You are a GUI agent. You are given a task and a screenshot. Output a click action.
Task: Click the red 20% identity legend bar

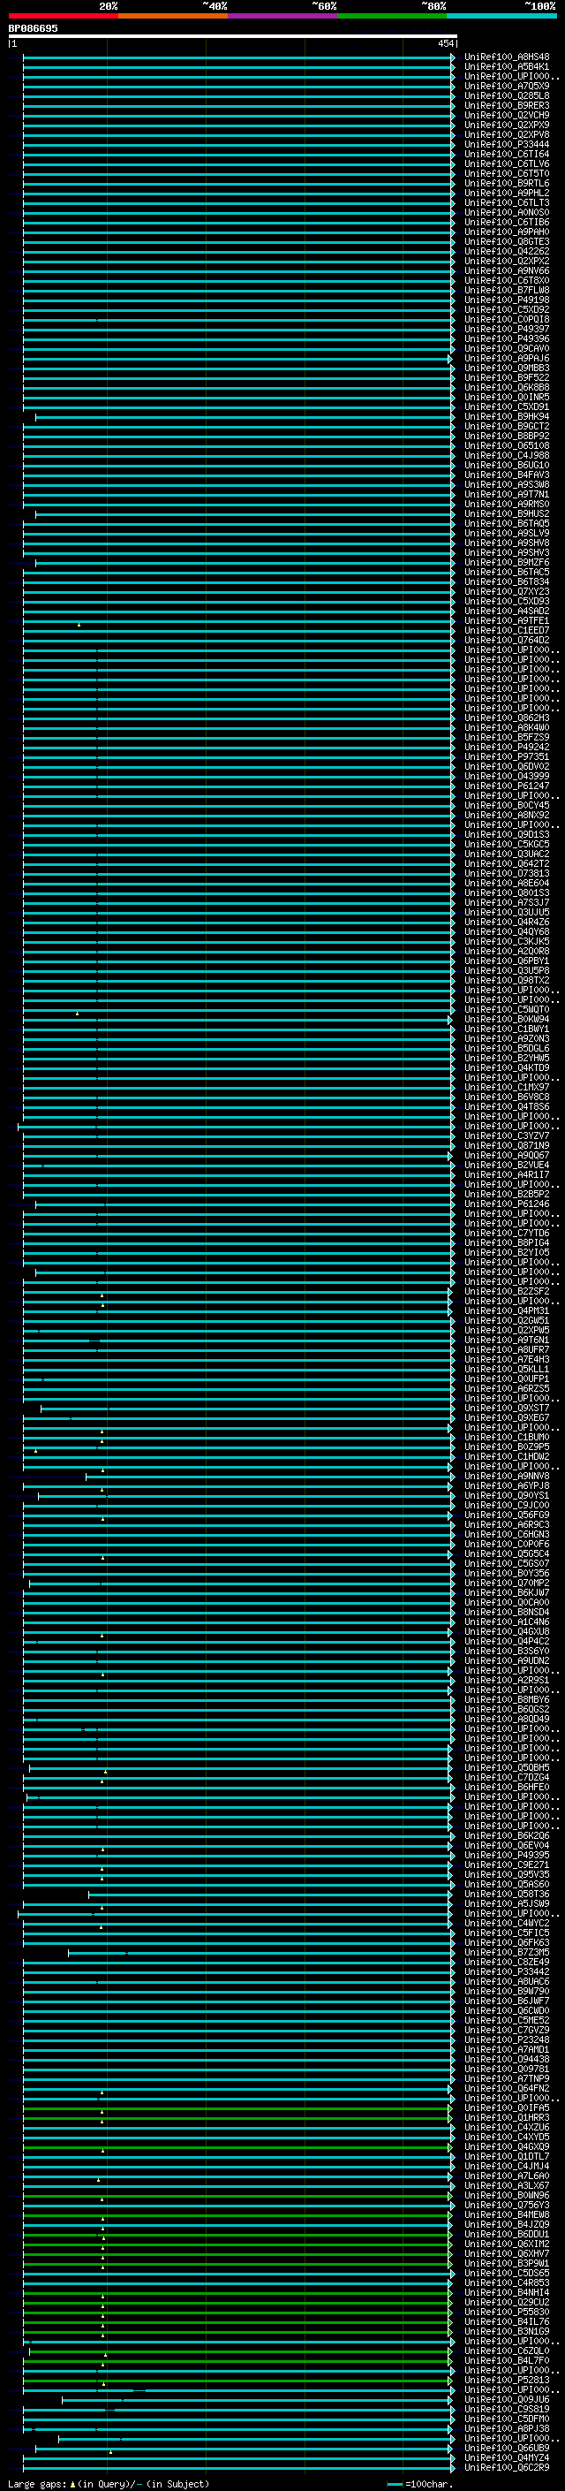pos(64,16)
